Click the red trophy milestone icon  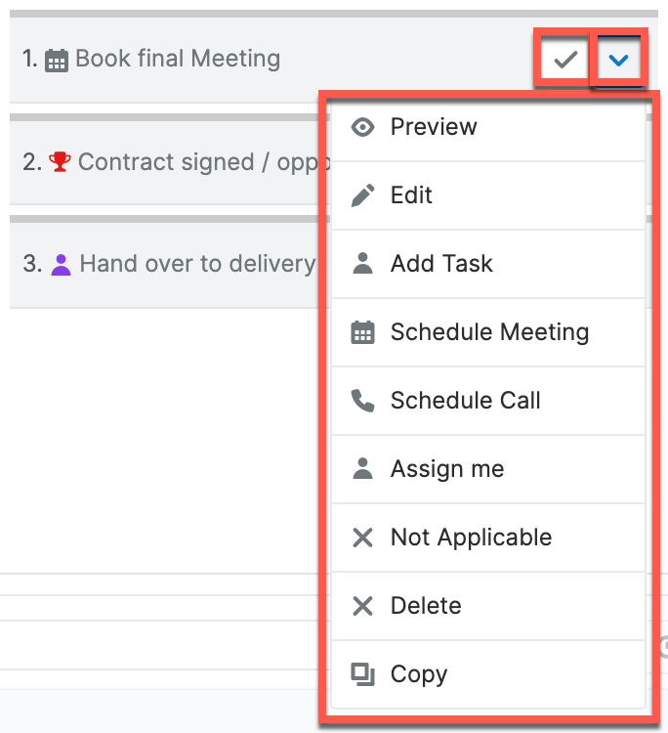tap(61, 161)
